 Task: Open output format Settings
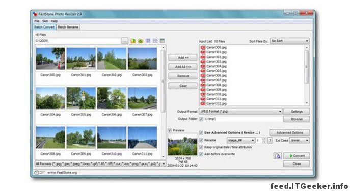297,112
